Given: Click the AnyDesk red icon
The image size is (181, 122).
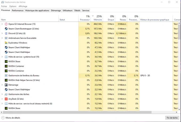Looking at the screenshot, I should click(x=6, y=99).
